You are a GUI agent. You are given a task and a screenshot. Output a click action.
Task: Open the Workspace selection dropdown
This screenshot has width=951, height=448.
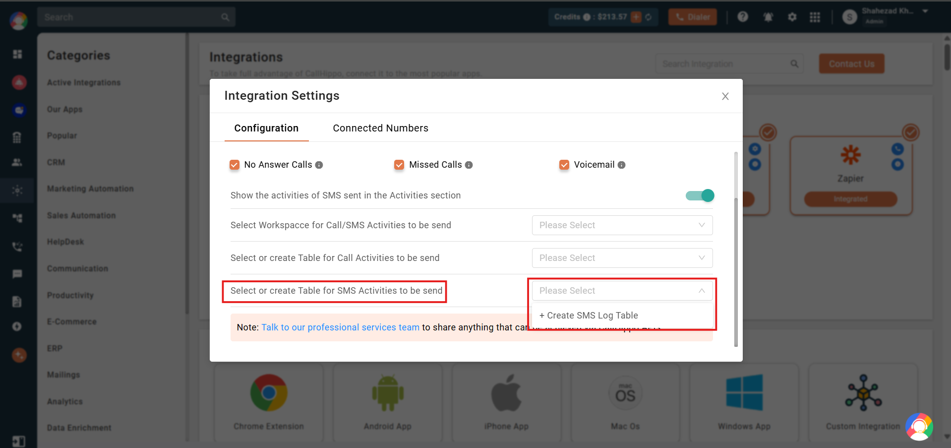coord(622,225)
